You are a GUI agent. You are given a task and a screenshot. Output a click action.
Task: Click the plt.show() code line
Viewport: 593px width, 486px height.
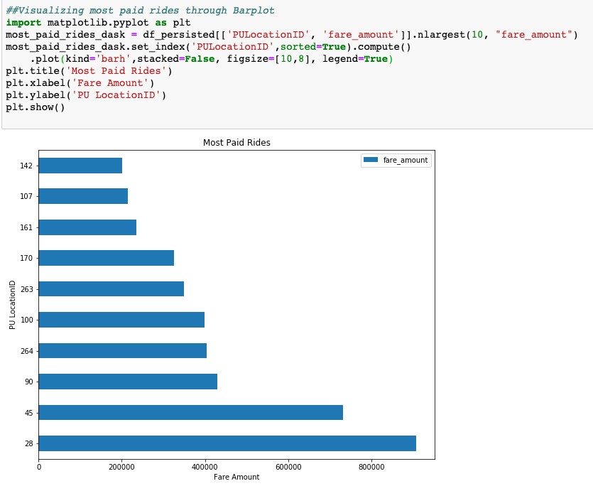click(36, 107)
